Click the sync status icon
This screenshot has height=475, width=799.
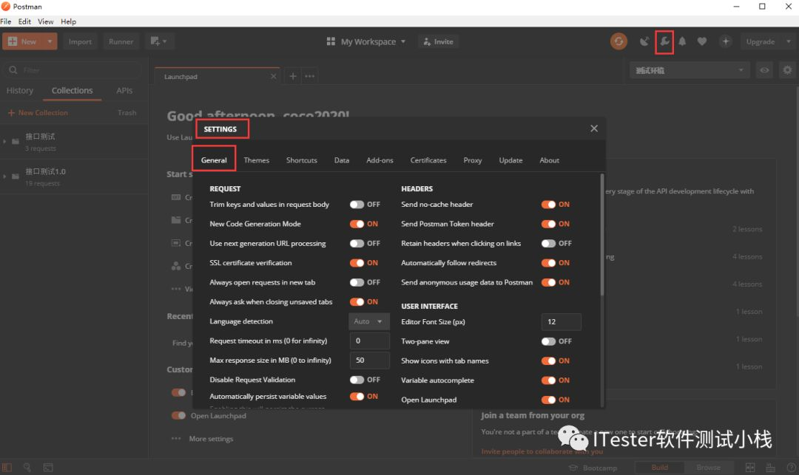(x=618, y=41)
